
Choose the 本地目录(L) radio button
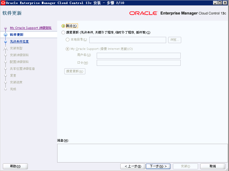tap(67, 40)
